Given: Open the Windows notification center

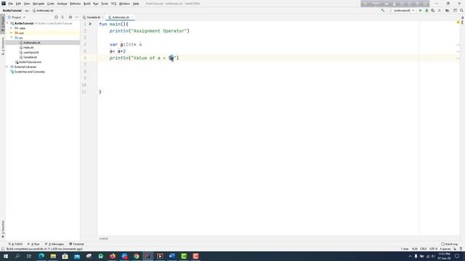Looking at the screenshot, I should [457, 256].
